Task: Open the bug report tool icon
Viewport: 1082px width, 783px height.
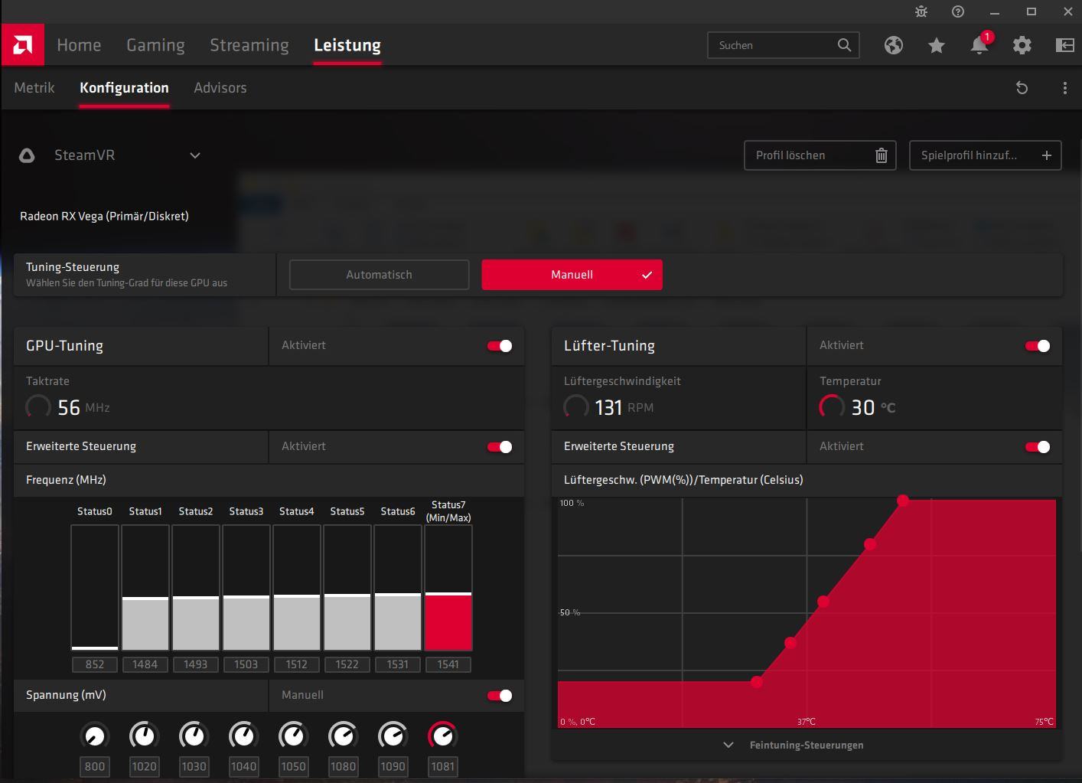Action: (921, 11)
